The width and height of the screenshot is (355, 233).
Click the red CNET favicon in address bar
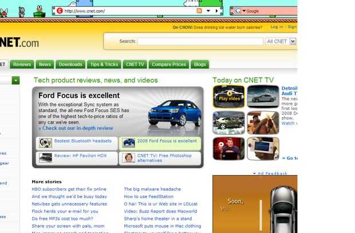[x=60, y=11]
